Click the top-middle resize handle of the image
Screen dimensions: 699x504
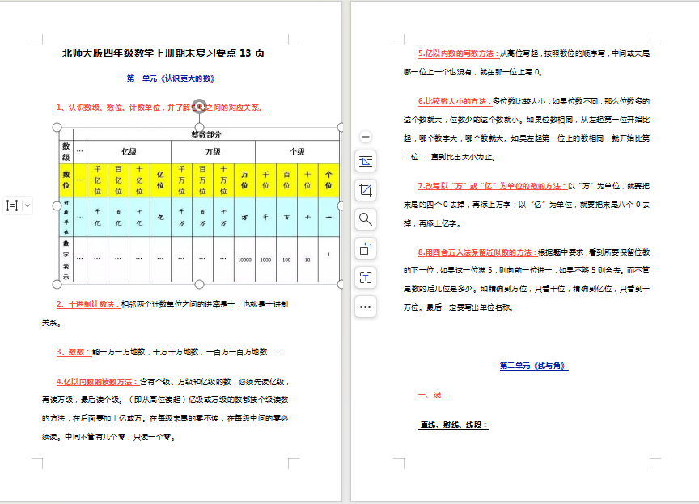coord(199,128)
